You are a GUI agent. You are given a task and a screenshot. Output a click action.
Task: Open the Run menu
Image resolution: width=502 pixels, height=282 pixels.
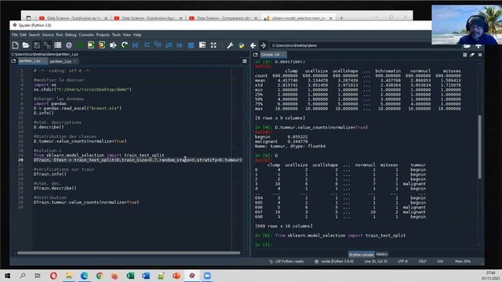(60, 34)
